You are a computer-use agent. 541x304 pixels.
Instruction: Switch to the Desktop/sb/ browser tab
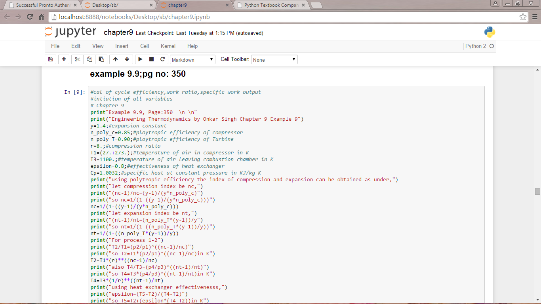coord(118,5)
